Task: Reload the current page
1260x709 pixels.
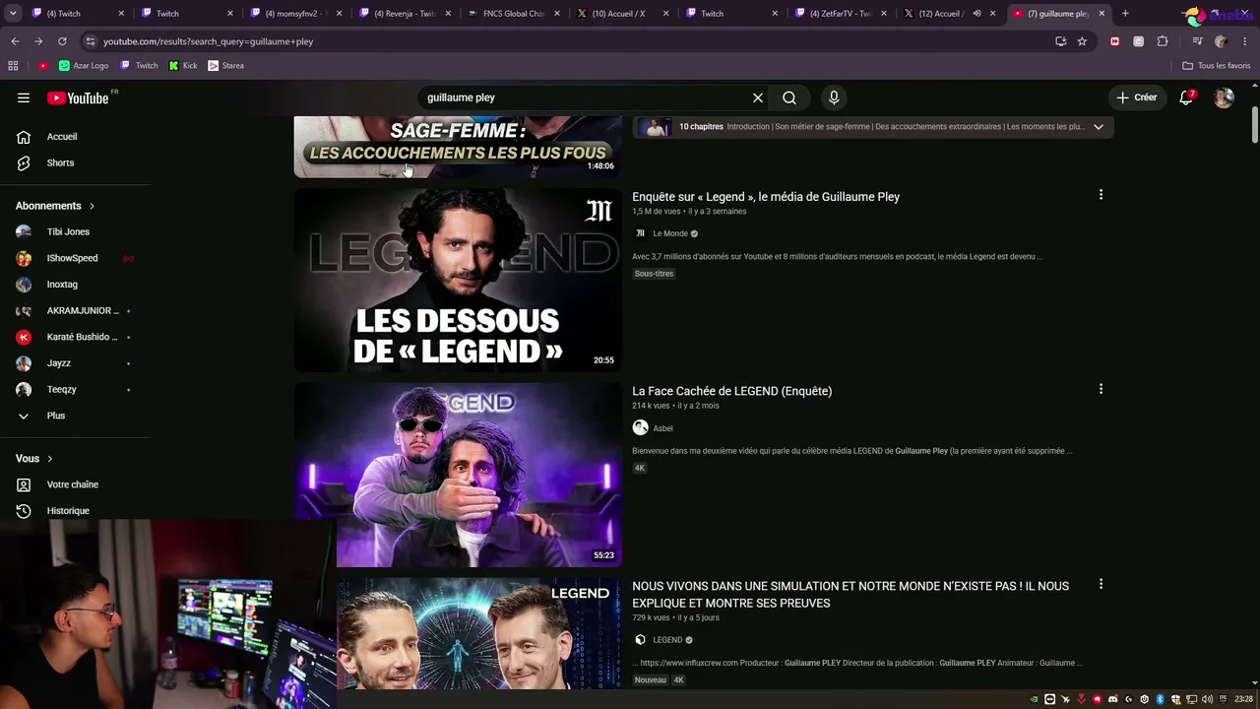Action: (x=62, y=41)
